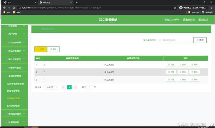215x128 pixels.
Task: Close the 商务网站 tab
Action: tap(71, 3)
